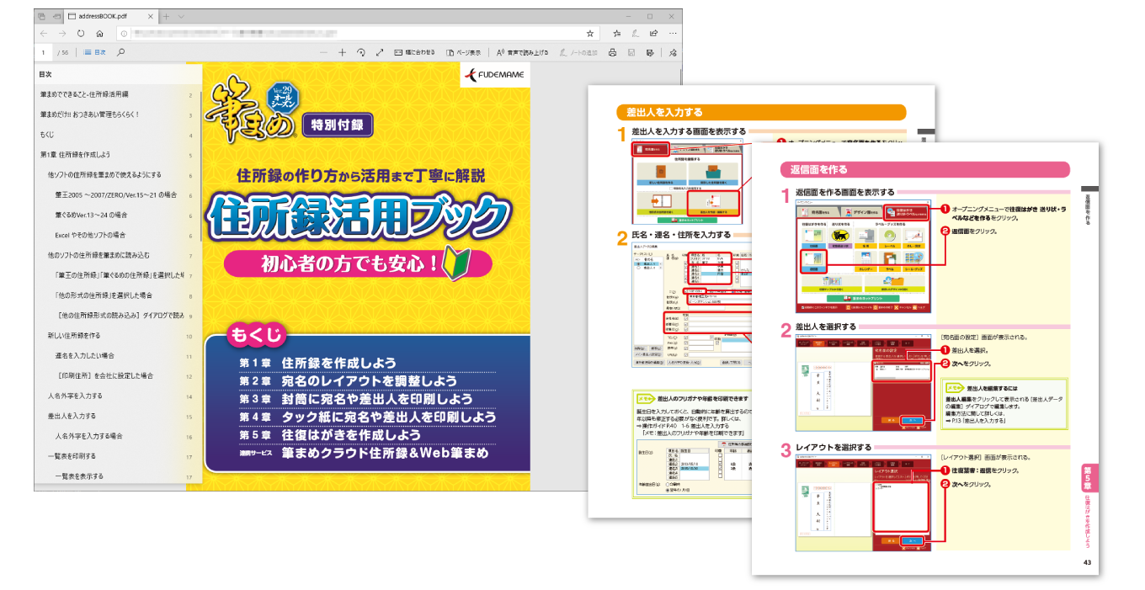This screenshot has width=1145, height=590.
Task: Open the favorites hub icon
Action: click(x=616, y=34)
